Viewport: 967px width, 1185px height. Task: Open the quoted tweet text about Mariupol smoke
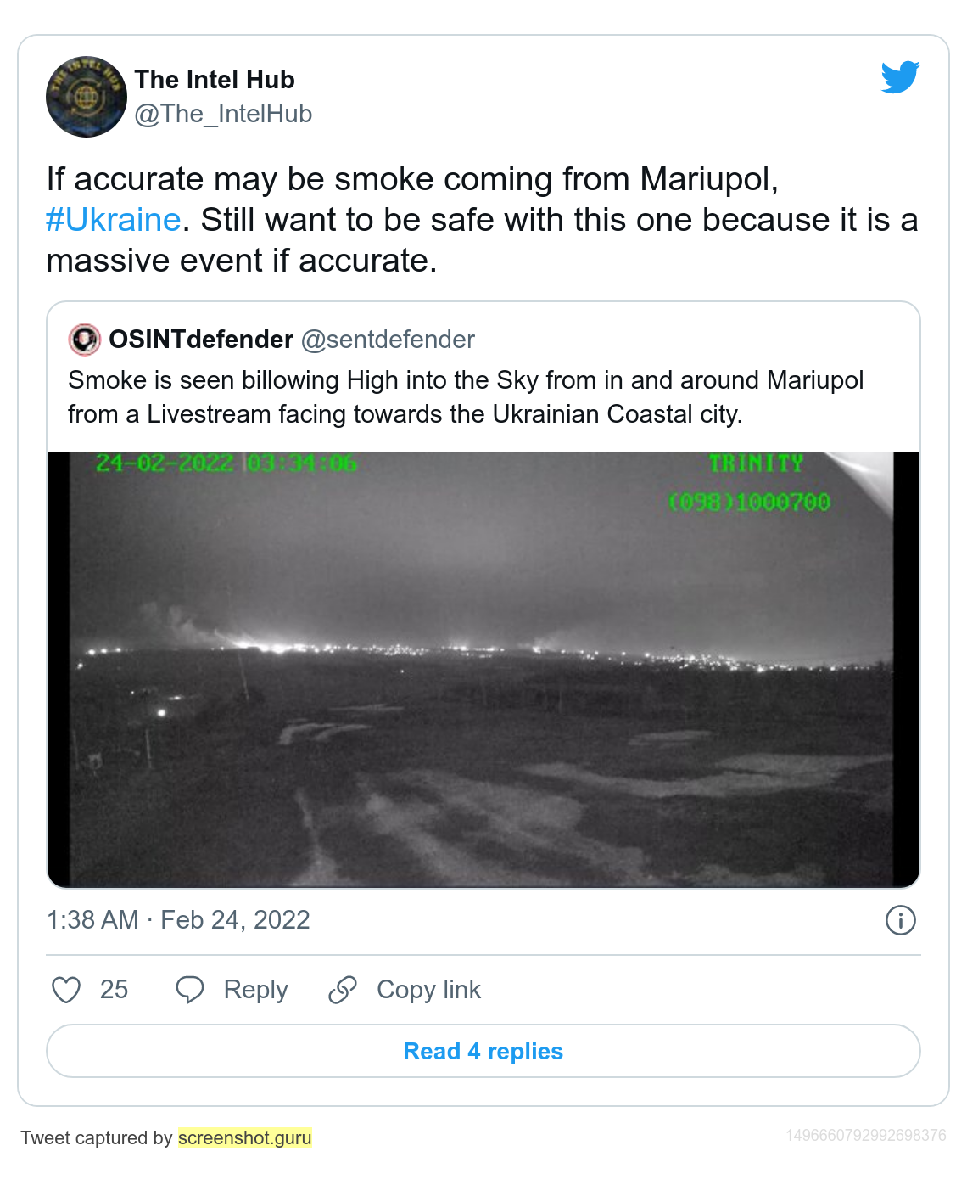tap(466, 396)
